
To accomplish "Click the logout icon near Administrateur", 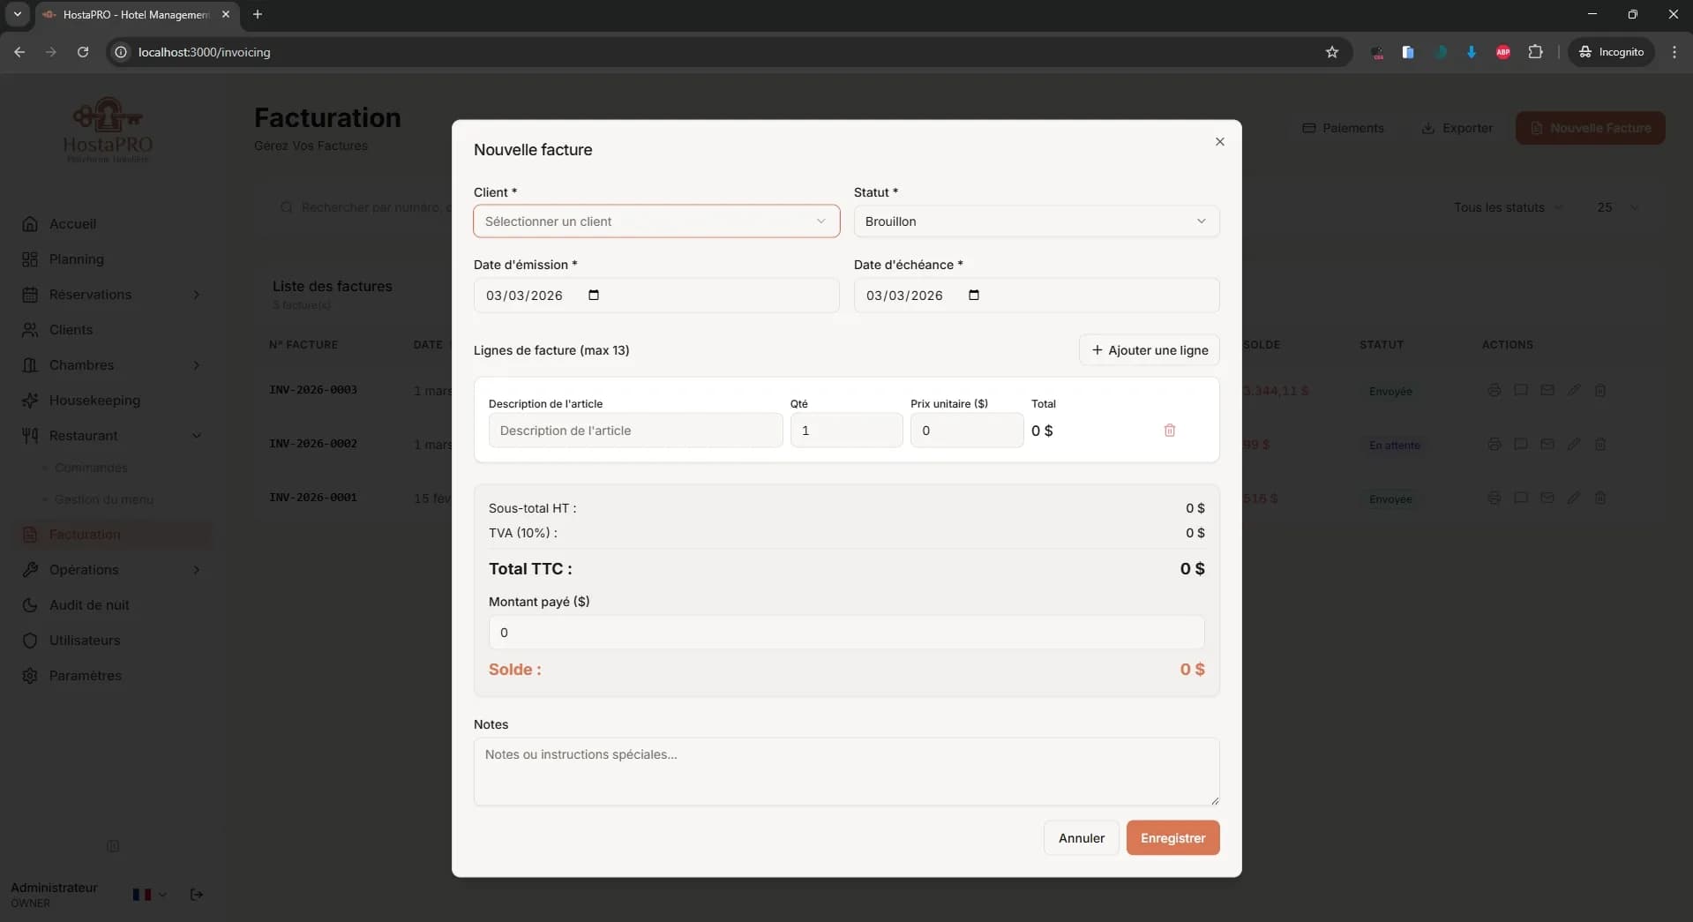I will pos(195,895).
